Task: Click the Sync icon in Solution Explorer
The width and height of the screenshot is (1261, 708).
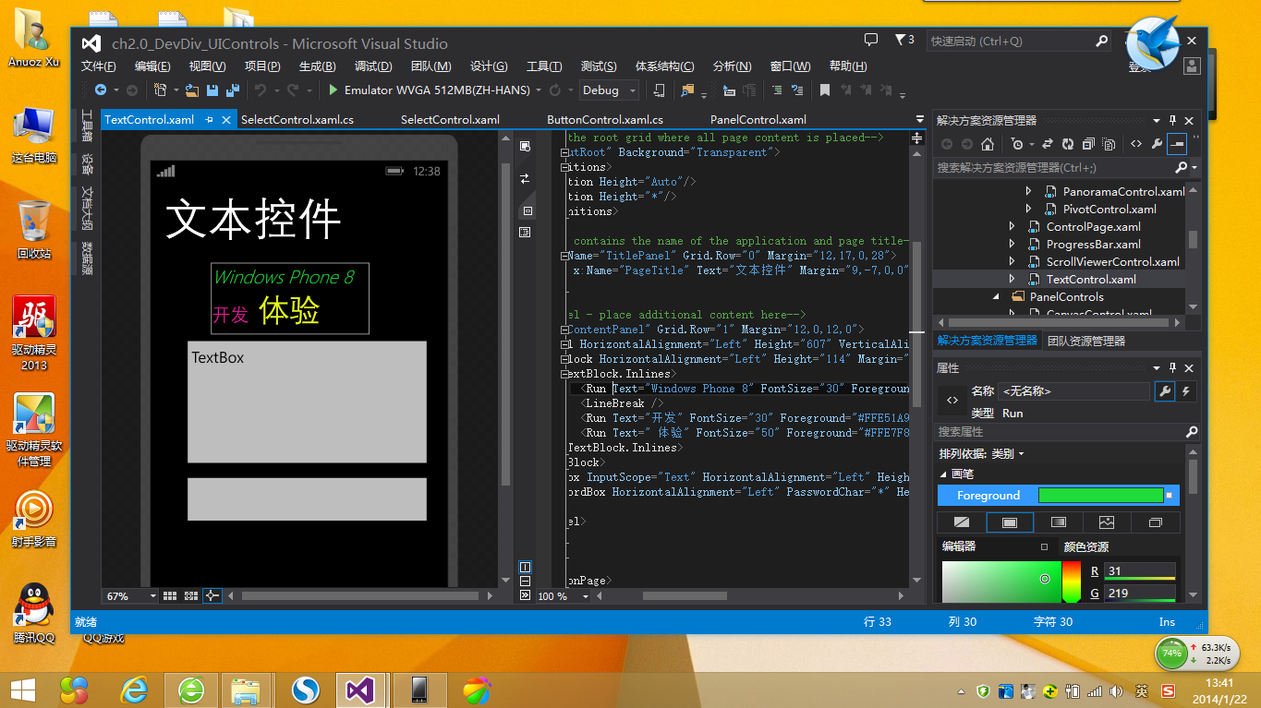Action: coord(1048,144)
